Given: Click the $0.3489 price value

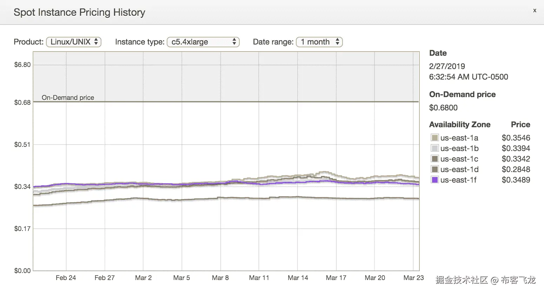Looking at the screenshot, I should point(516,180).
